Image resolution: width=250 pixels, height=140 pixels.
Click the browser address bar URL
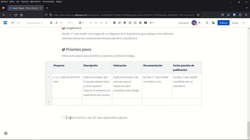coord(124,15)
